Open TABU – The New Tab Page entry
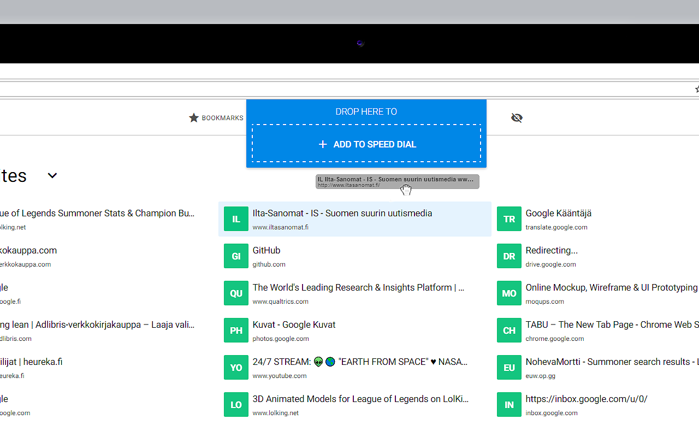Viewport: 699px width, 437px height. pyautogui.click(x=612, y=324)
